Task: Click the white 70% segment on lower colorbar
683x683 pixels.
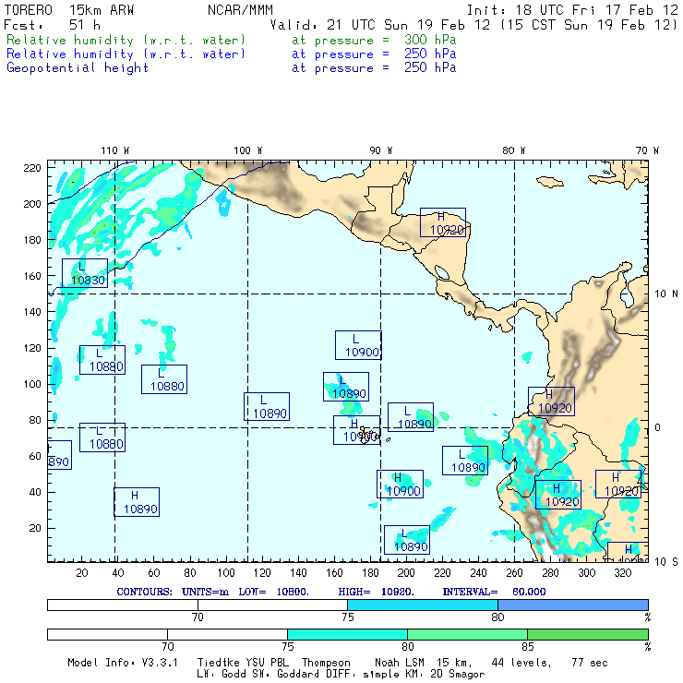Action: [x=167, y=635]
